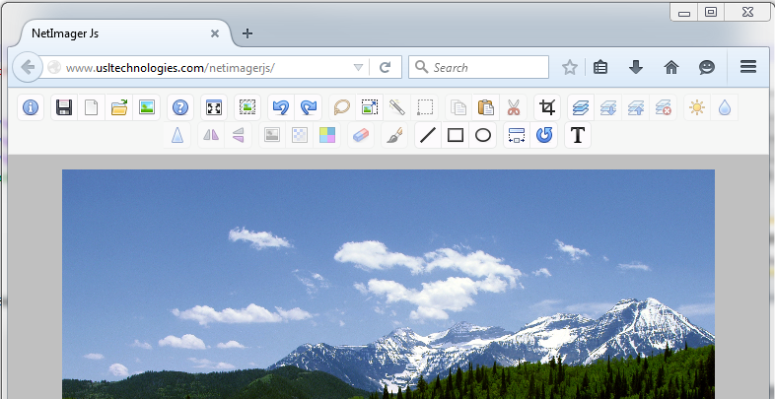Screen dimensions: 775x399
Task: Open the color squares palette icon
Action: click(x=327, y=135)
